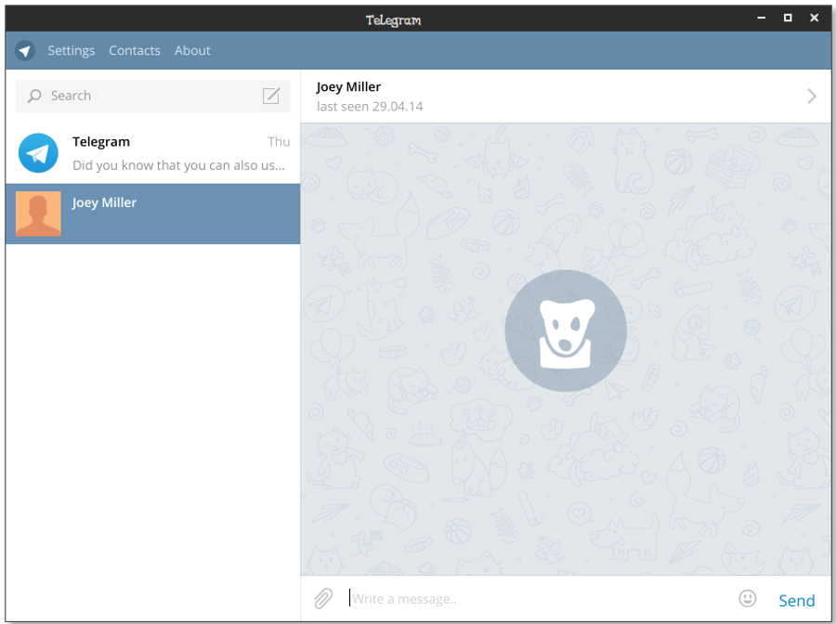This screenshot has width=836, height=624.
Task: Click the 'Thu' timestamp on Telegram chat
Action: pyautogui.click(x=279, y=142)
